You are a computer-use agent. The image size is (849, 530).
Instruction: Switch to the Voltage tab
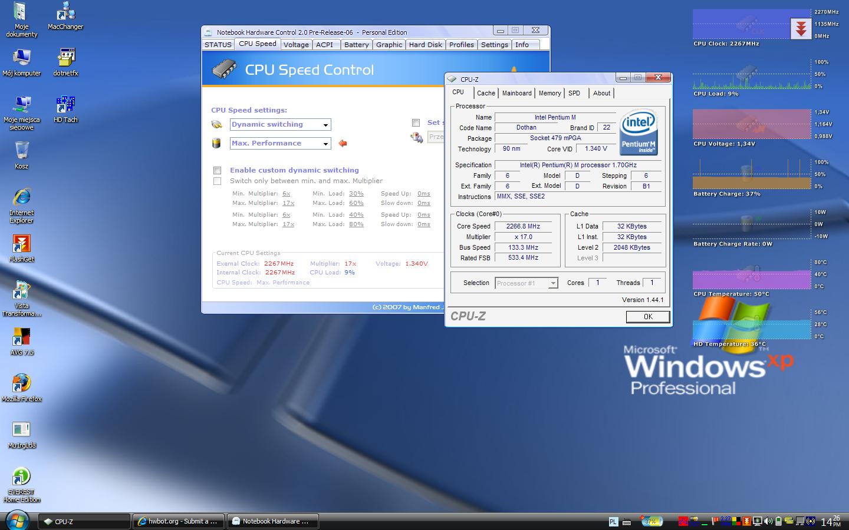[296, 45]
